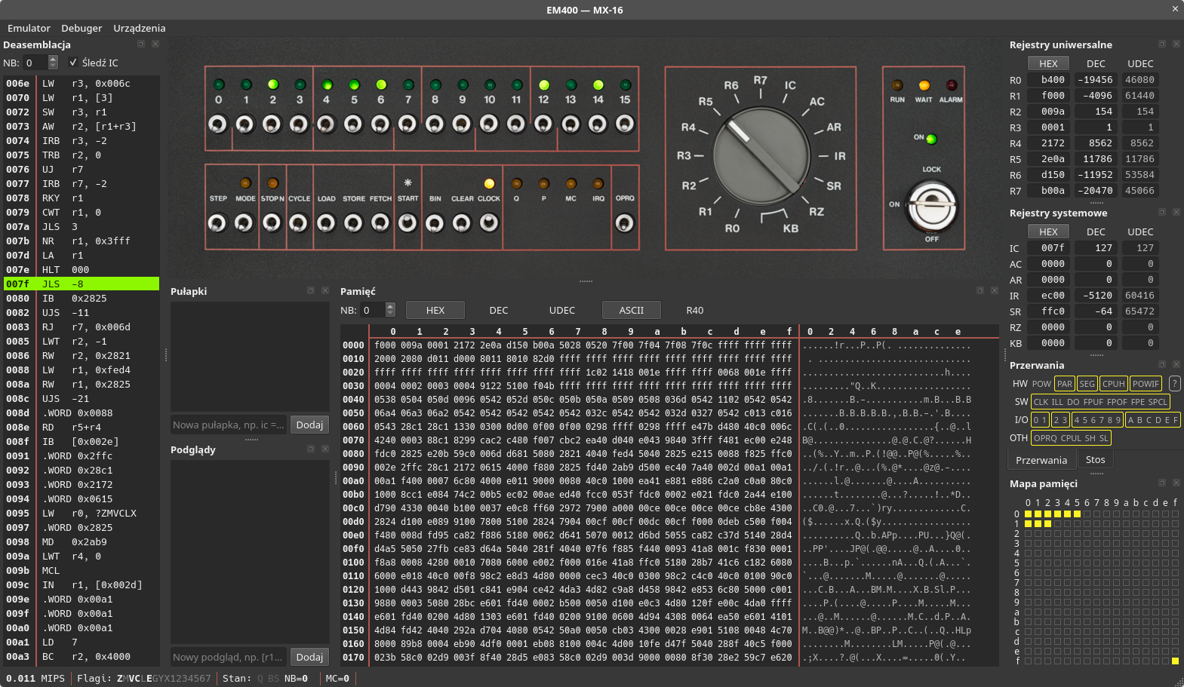Switch to the Stos tab
Viewport: 1184px width, 687px height.
pyautogui.click(x=1095, y=460)
